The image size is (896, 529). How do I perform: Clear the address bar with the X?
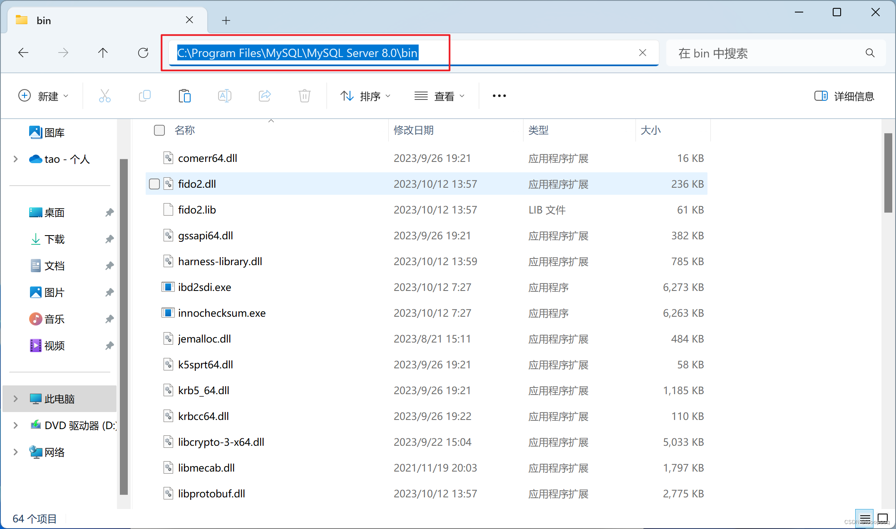click(643, 53)
